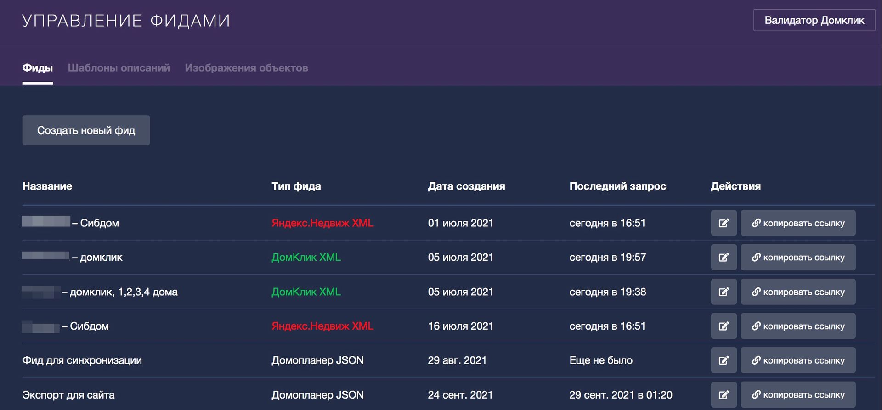Click the Тип фида column header
Screen dimensions: 882x410
click(x=296, y=186)
